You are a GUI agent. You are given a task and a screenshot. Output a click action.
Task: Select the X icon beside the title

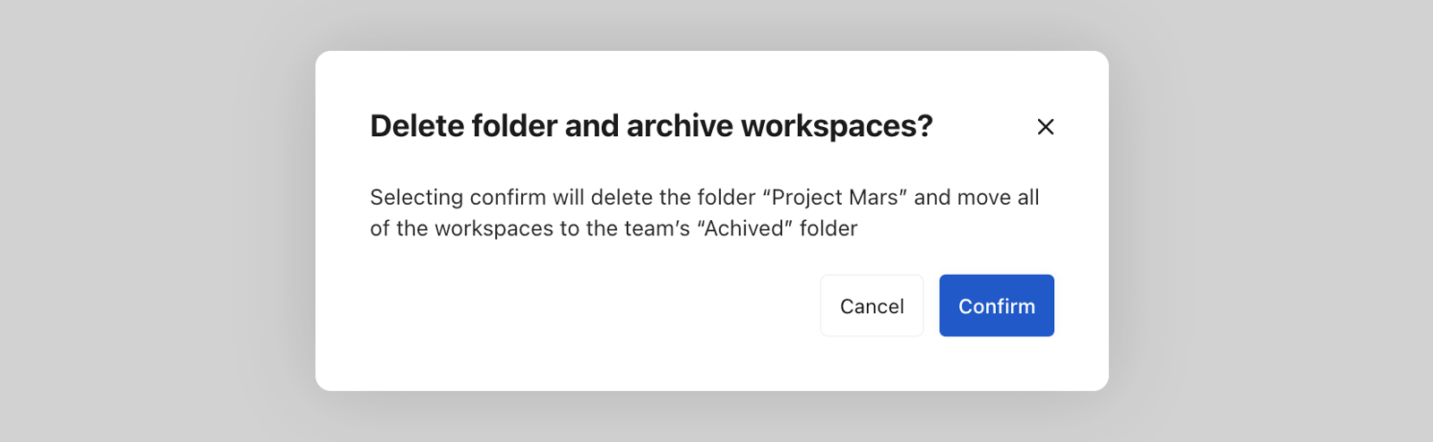(x=1045, y=127)
